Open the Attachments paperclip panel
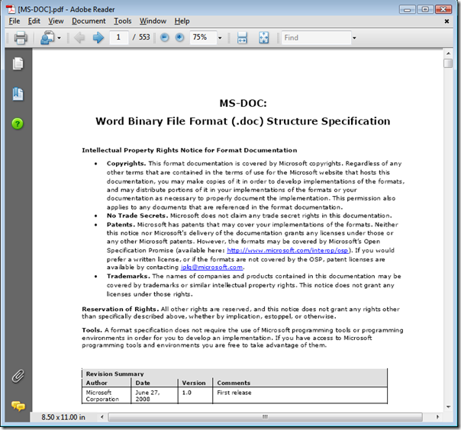461x430 pixels. pos(18,376)
